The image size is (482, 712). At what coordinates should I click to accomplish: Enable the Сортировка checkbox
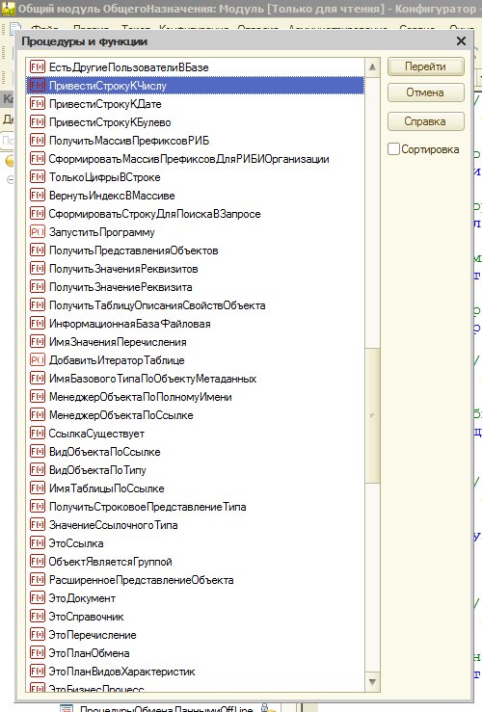point(393,149)
